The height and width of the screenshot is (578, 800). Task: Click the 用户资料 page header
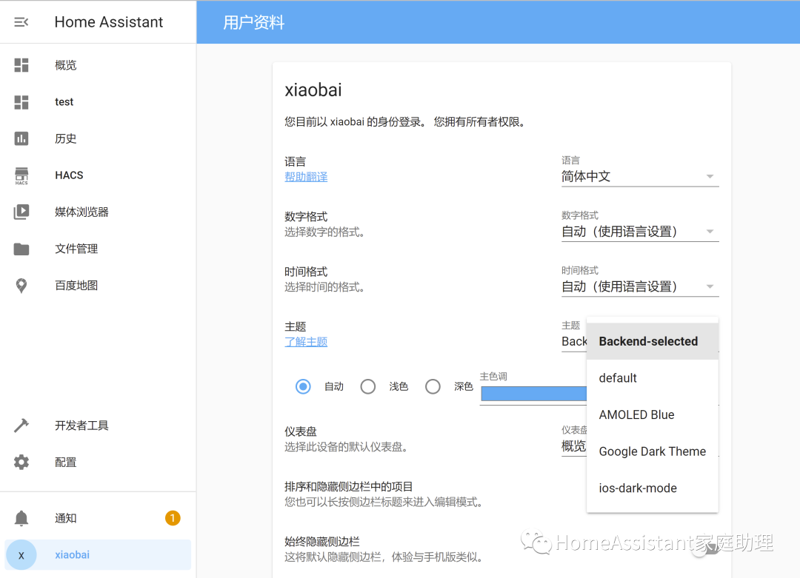(253, 22)
